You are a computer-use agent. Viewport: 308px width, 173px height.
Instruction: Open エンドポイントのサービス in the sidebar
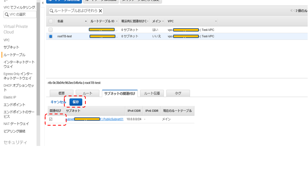[19, 114]
